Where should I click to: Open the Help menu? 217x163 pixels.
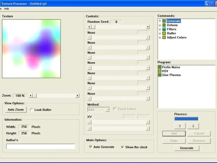click(x=7, y=9)
